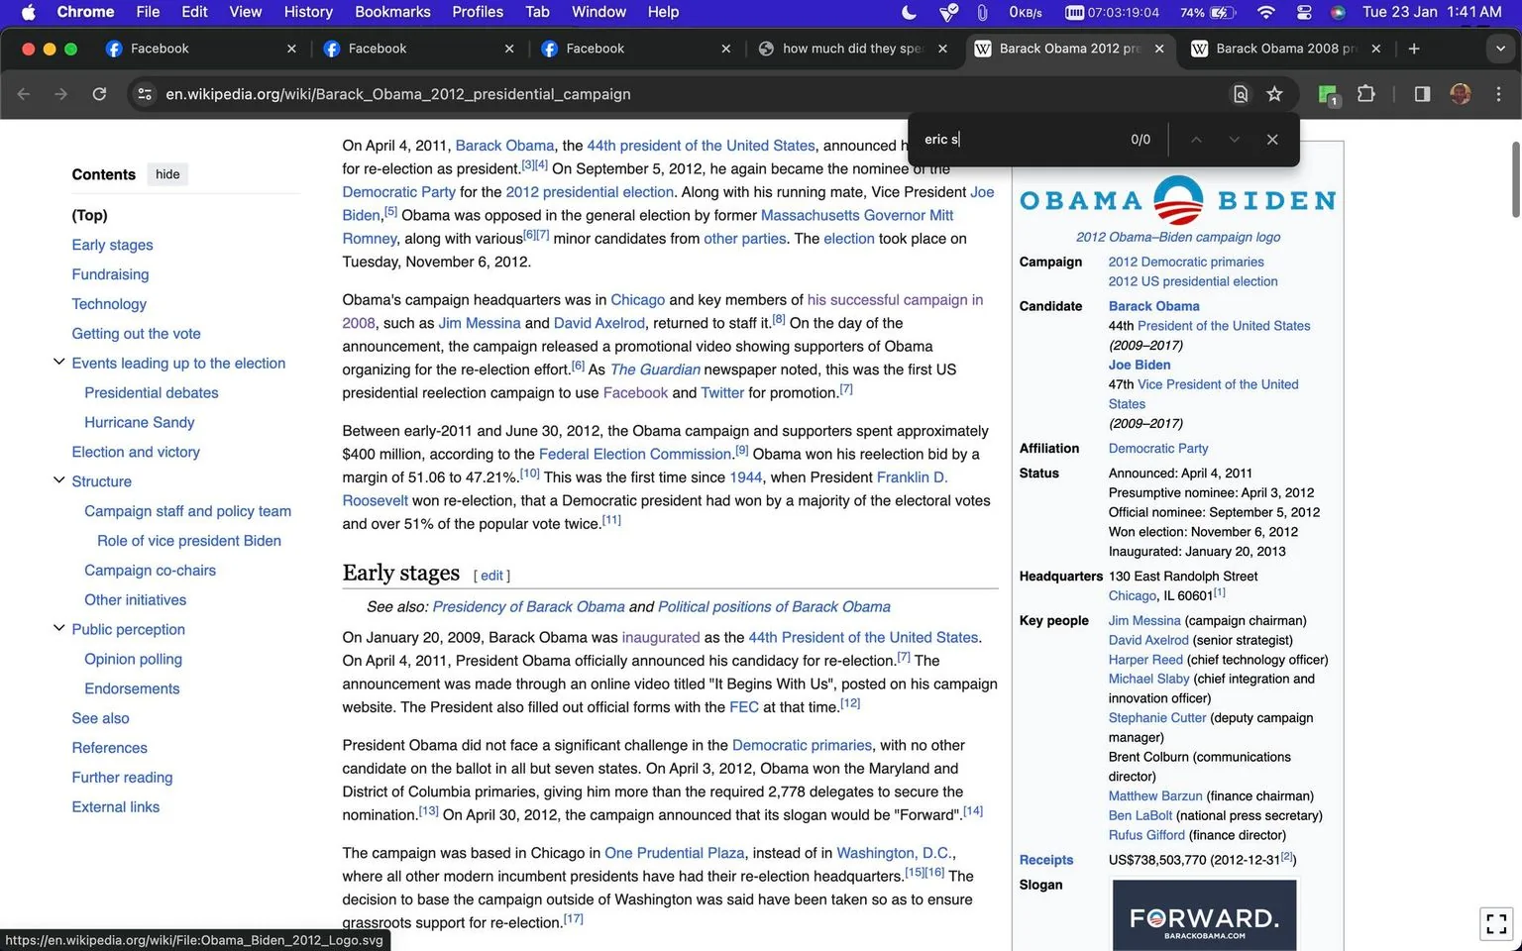The width and height of the screenshot is (1522, 951).
Task: Click the edit link beside Early stages
Action: click(491, 576)
